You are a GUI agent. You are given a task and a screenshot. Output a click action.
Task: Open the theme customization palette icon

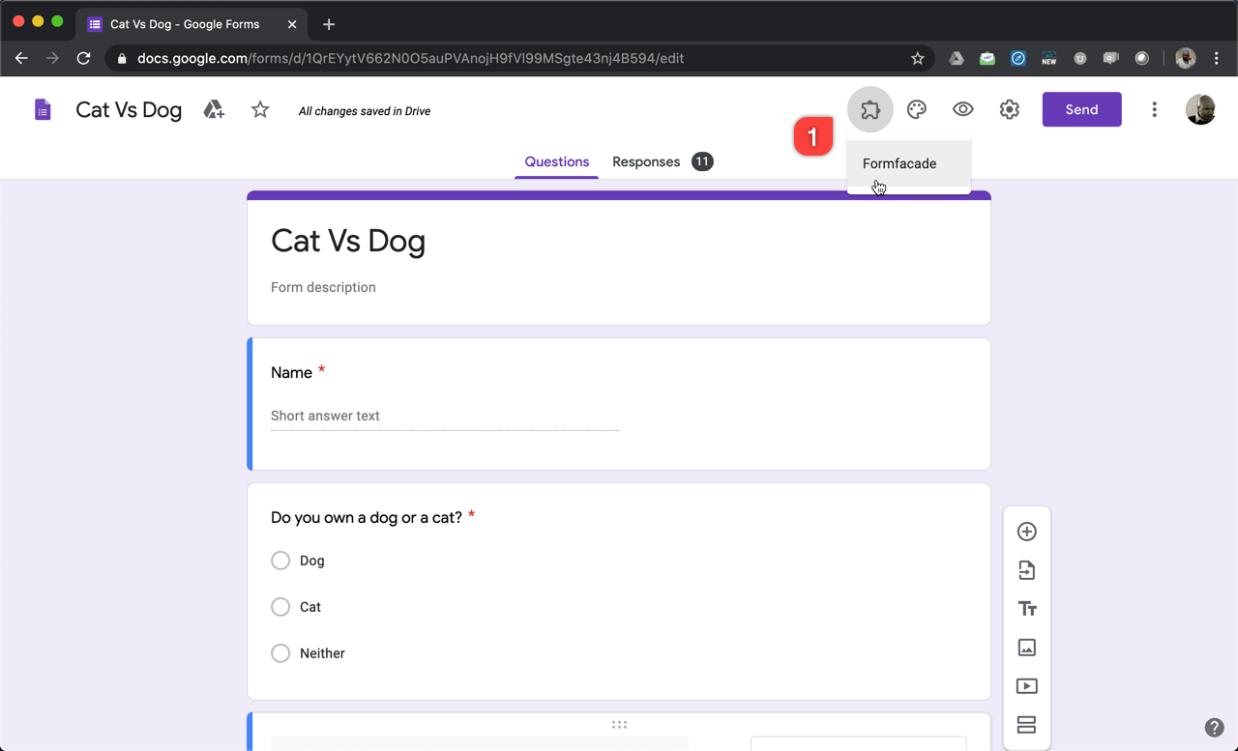pyautogui.click(x=916, y=109)
